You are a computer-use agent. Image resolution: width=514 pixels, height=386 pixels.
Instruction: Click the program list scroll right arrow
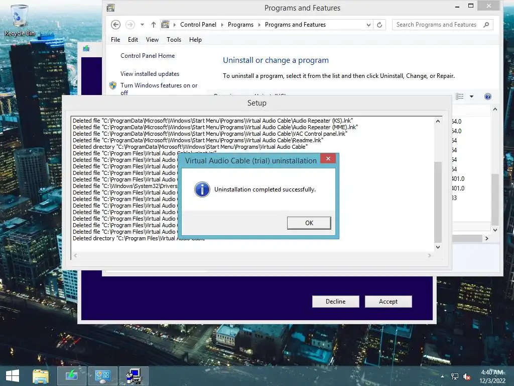[x=487, y=239]
